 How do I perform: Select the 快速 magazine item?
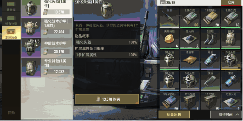[x=210, y=81]
